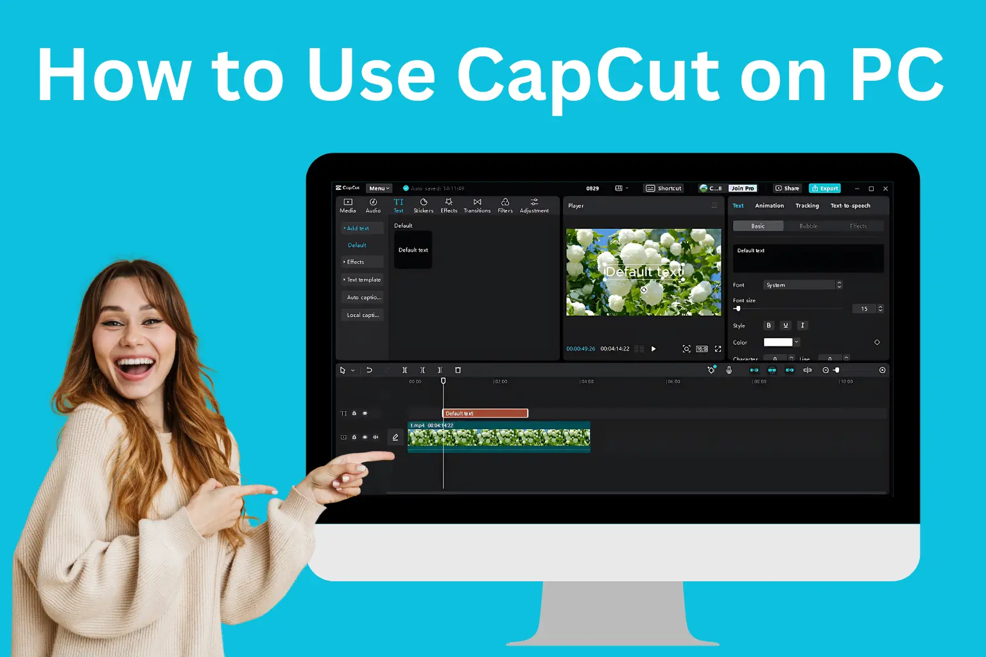Expand the selection tool dropdown arrow
Screen dimensions: 986x657
(x=353, y=370)
